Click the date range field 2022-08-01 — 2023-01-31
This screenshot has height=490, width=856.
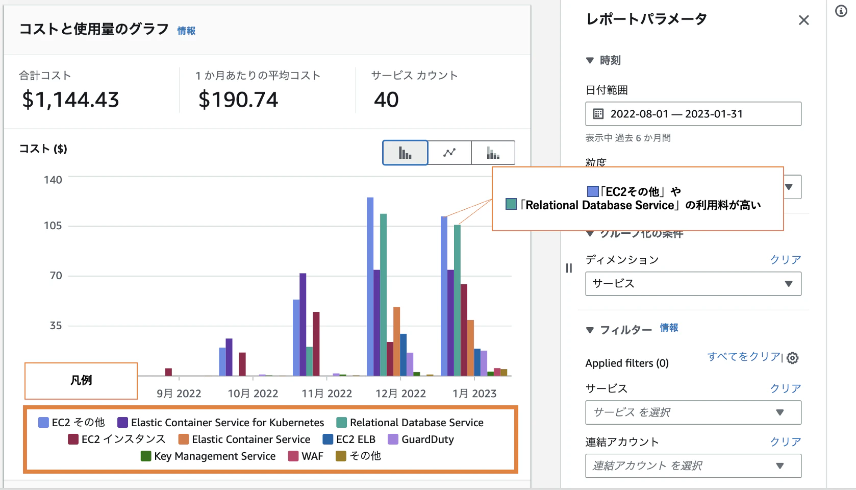click(693, 114)
